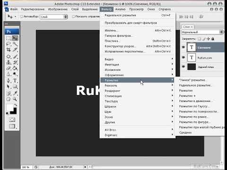
Task: Toggle Quick Mask mode
Action: 12,119
